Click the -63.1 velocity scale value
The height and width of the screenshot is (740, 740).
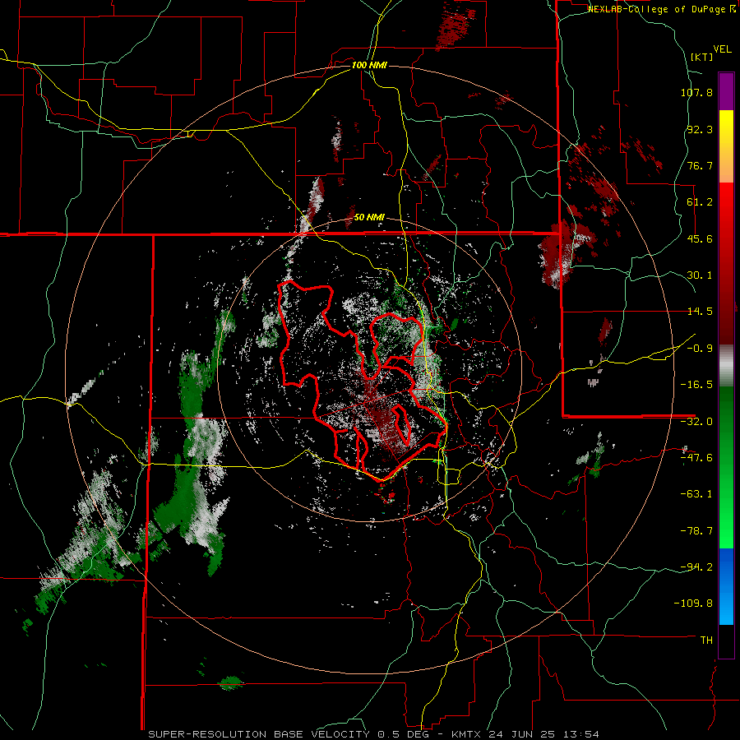(x=696, y=494)
